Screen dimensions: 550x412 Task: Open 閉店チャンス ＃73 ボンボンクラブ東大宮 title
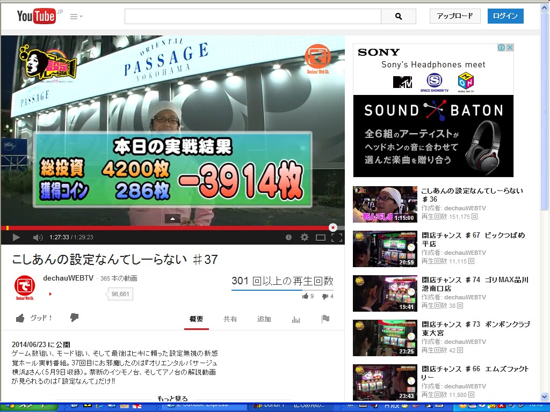(476, 328)
